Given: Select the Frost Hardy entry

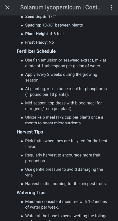Looking at the screenshot, I should click(x=39, y=42).
